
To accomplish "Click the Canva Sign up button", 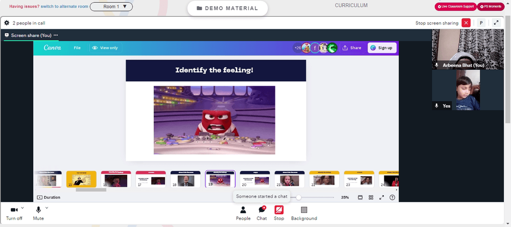I will click(x=382, y=48).
